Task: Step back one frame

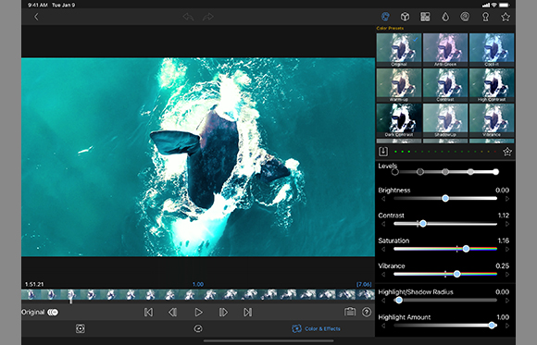Action: click(x=172, y=312)
